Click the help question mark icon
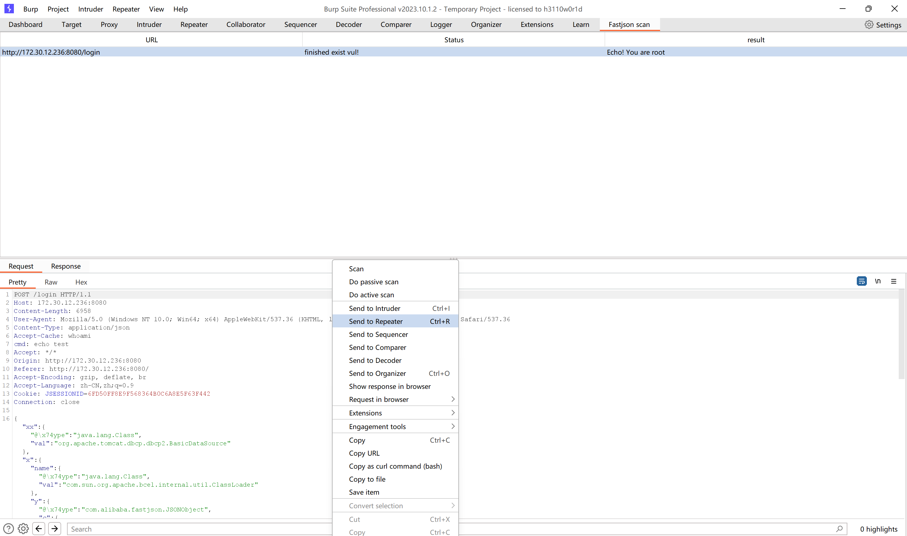This screenshot has height=536, width=907. pos(8,529)
